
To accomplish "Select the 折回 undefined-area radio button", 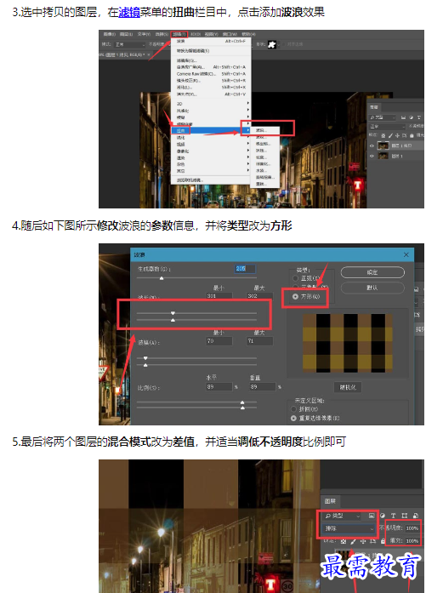I will coord(293,409).
